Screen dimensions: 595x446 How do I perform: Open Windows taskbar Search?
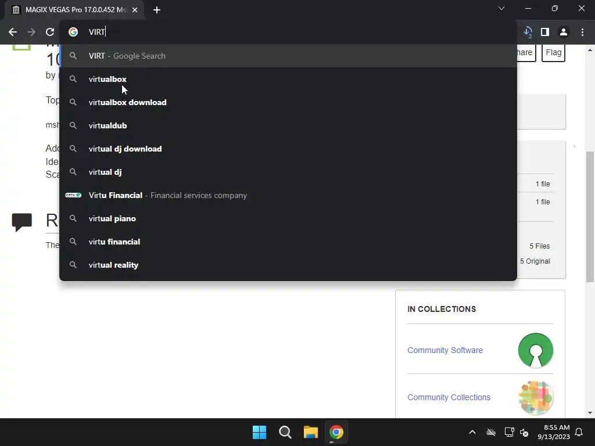285,432
